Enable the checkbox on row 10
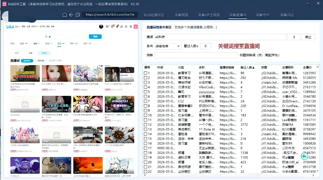The width and height of the screenshot is (323, 180). 146,115
